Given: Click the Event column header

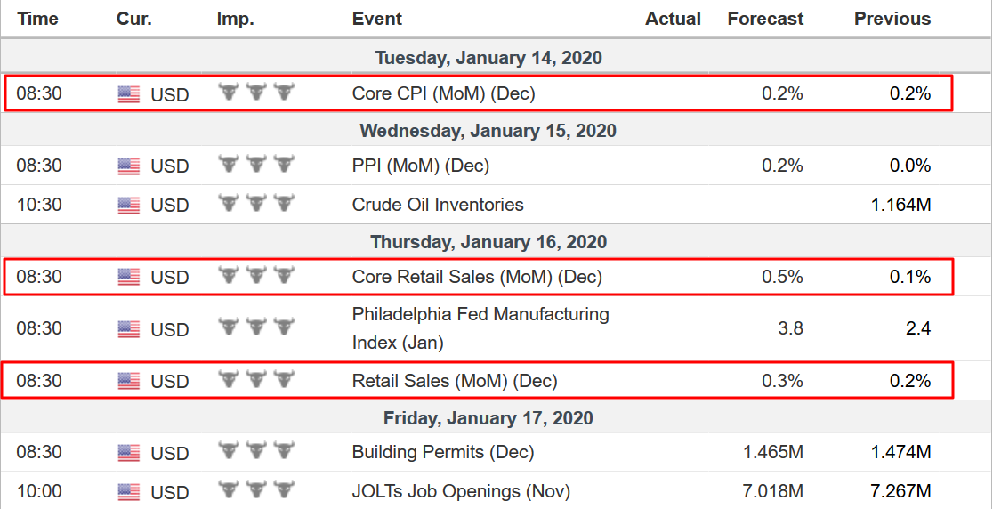Looking at the screenshot, I should (376, 19).
